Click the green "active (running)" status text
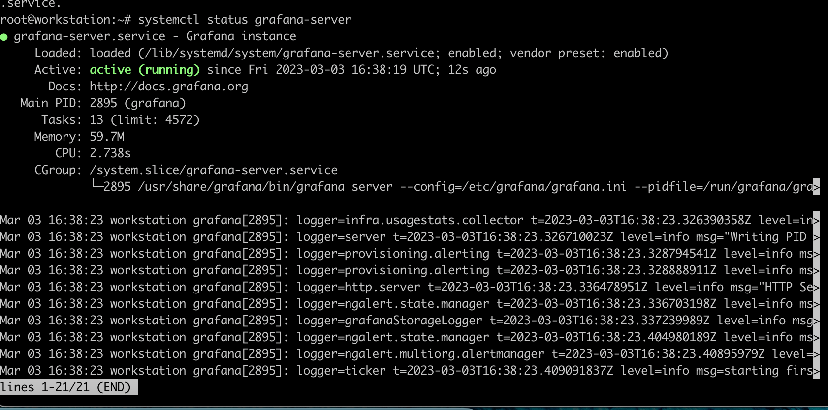Viewport: 828px width, 410px height. click(x=145, y=70)
